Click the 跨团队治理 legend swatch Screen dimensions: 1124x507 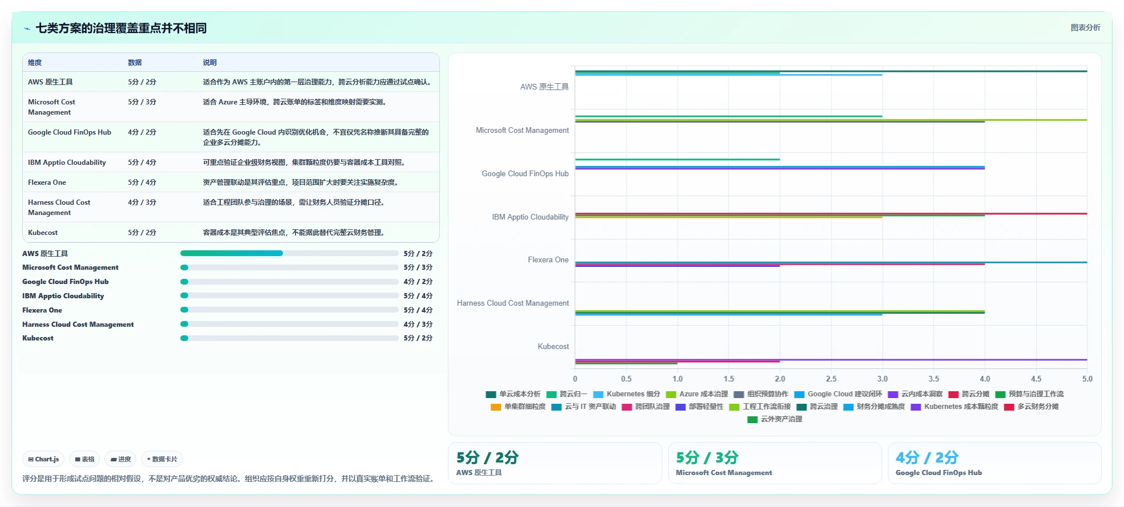(626, 407)
